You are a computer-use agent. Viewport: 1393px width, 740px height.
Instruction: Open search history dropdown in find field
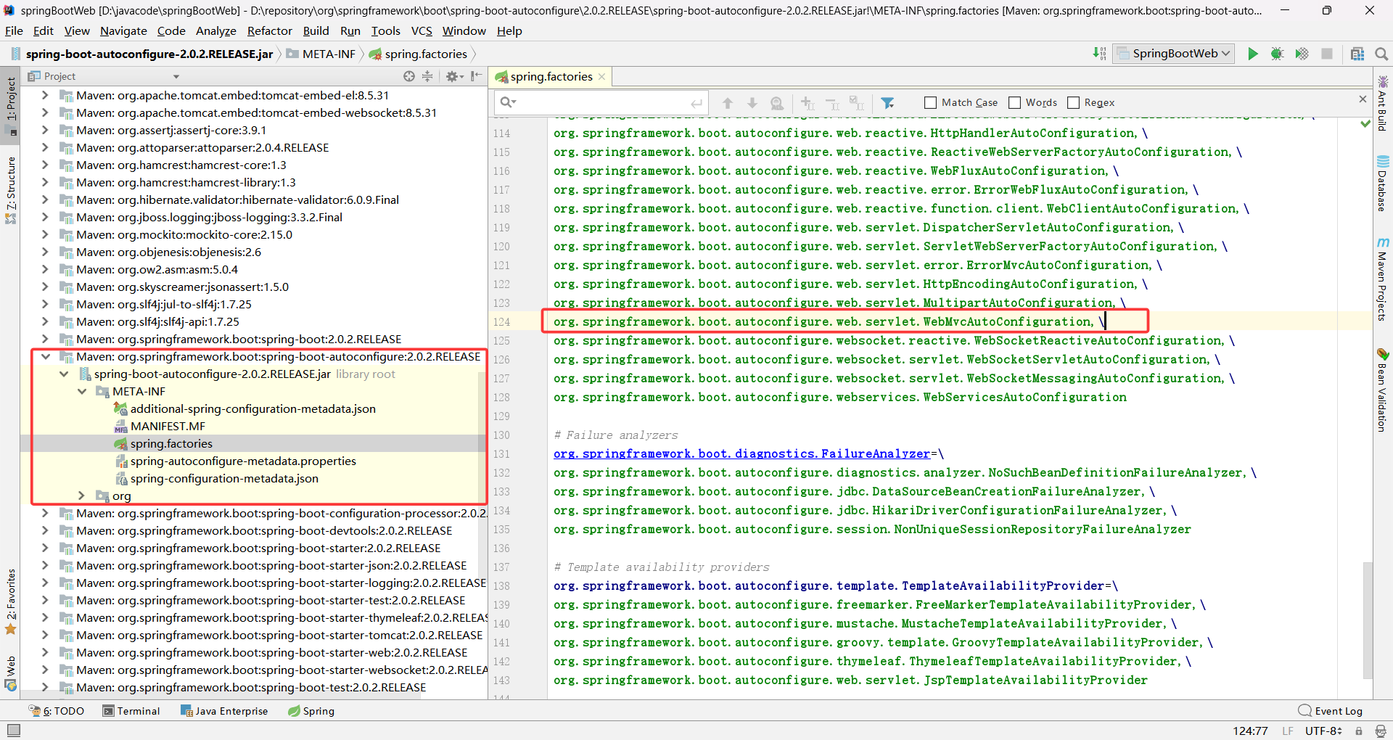tap(508, 102)
